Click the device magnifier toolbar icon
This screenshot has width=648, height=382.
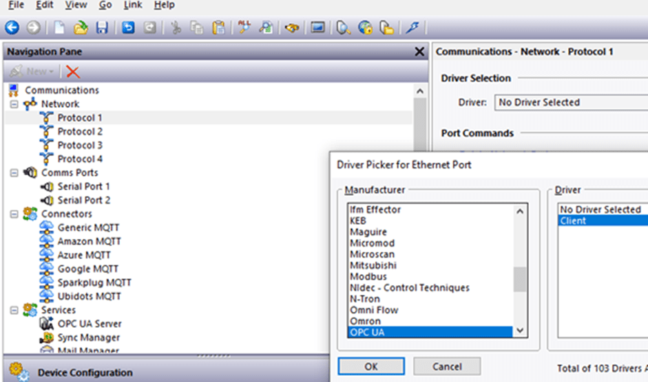[x=344, y=27]
